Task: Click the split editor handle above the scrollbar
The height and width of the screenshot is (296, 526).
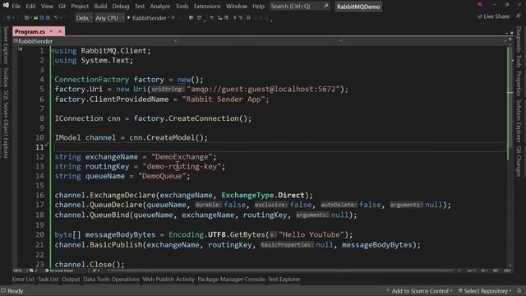Action: (510, 39)
